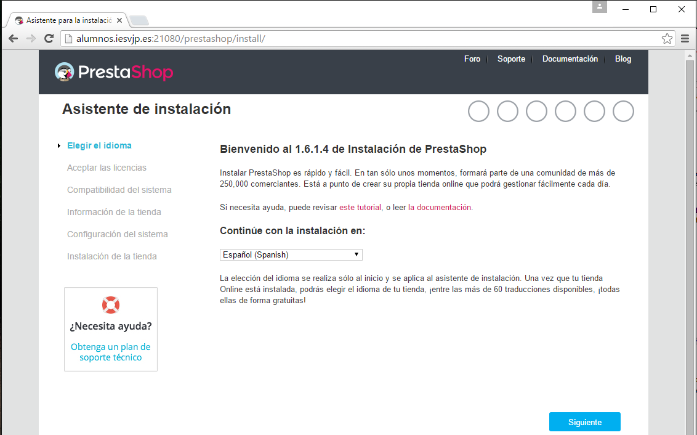Select 'Elegir el idioma' step in sidebar
The width and height of the screenshot is (697, 435).
tap(99, 145)
